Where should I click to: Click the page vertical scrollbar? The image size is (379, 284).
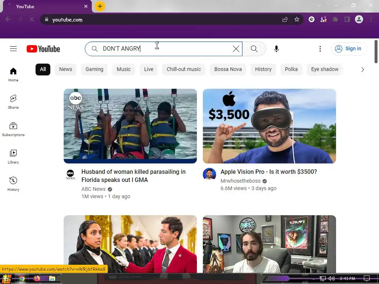376,52
